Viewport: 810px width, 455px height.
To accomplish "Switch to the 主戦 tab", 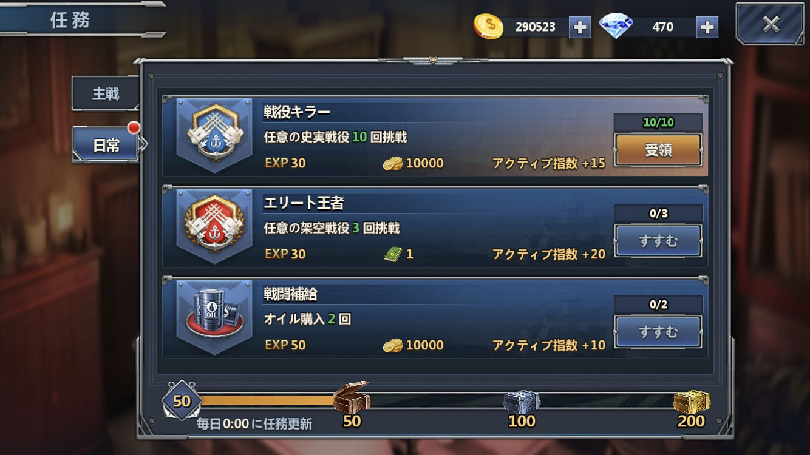I will [x=106, y=93].
